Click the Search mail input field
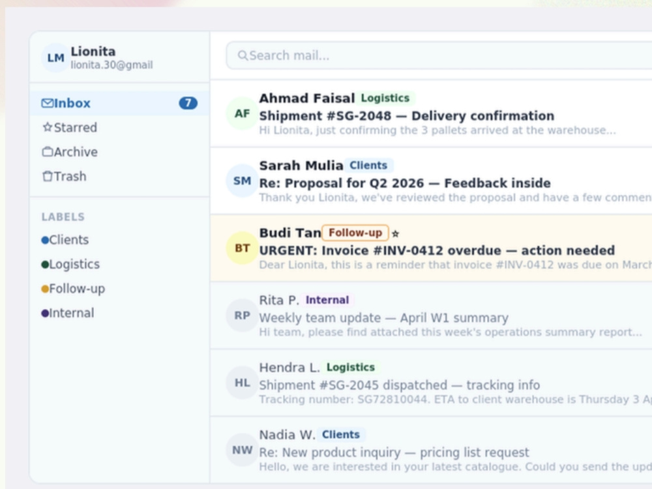Image resolution: width=652 pixels, height=489 pixels. (x=439, y=55)
